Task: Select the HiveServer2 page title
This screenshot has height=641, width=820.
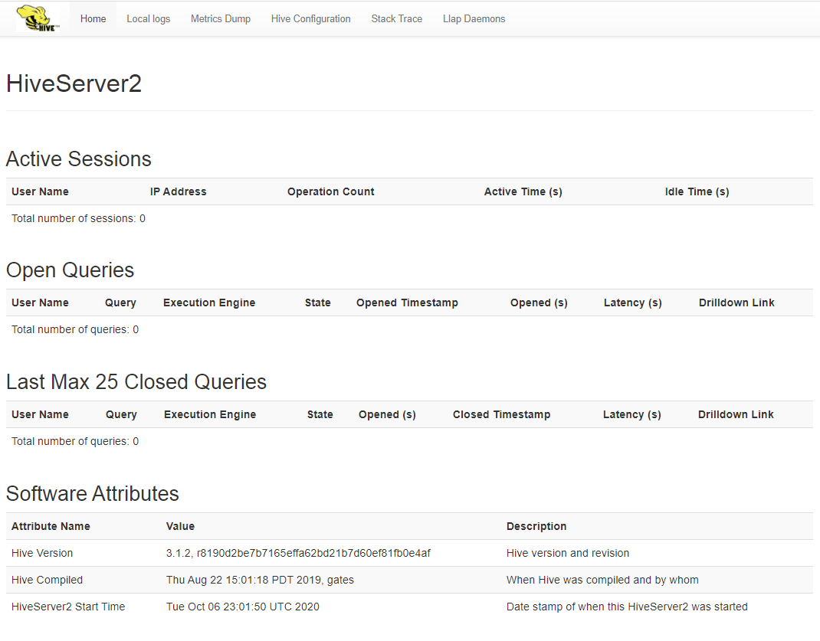Action: tap(74, 83)
